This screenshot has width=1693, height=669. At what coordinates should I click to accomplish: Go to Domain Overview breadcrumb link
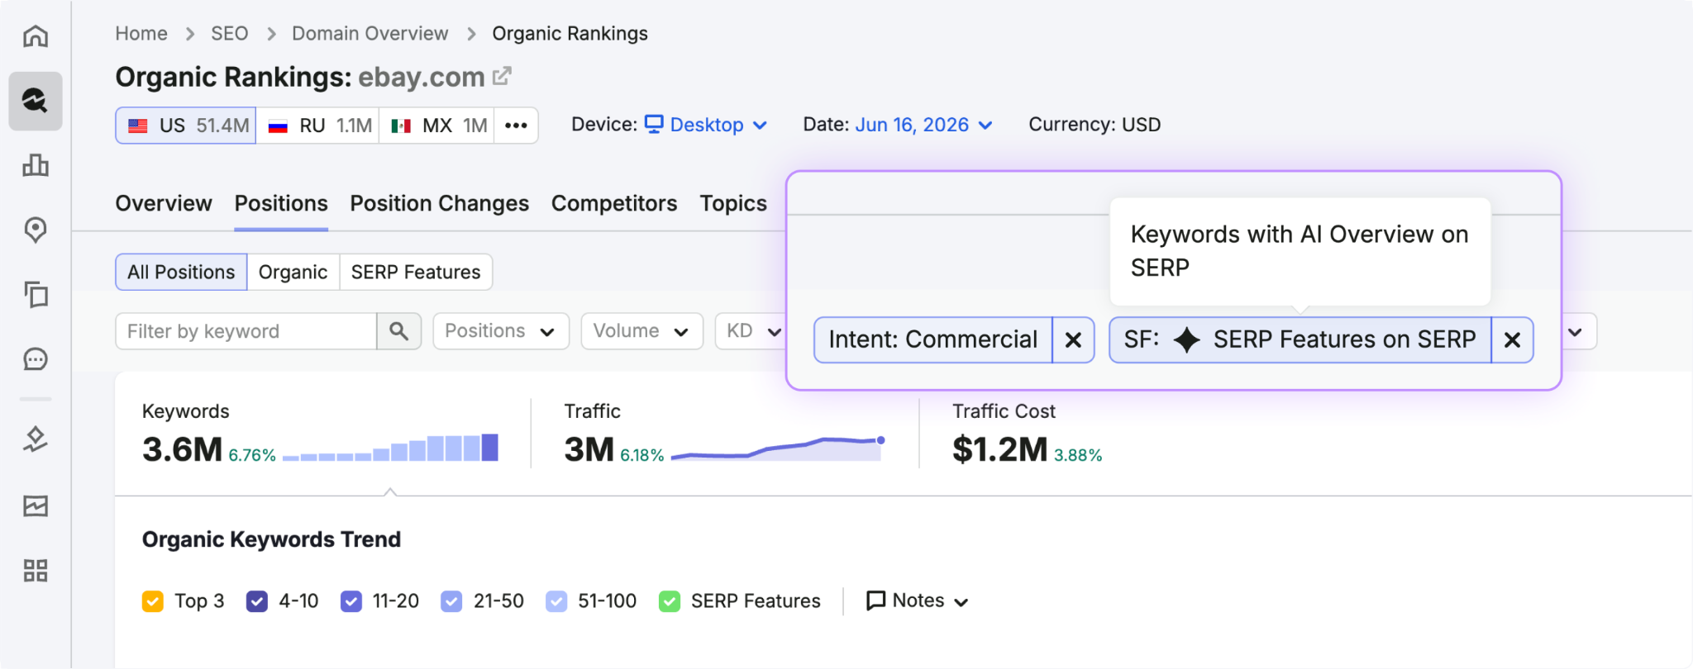(x=370, y=34)
